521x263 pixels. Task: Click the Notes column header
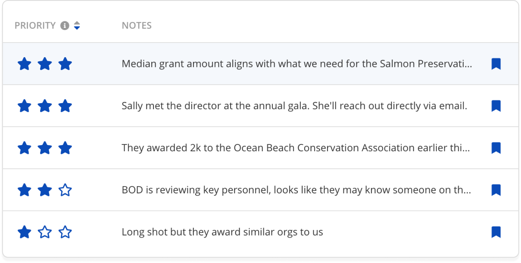137,26
